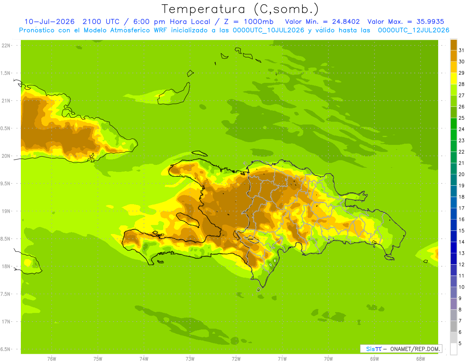This screenshot has width=472, height=364.
Task: Click the '69W' longitude axis label
Action: click(374, 359)
